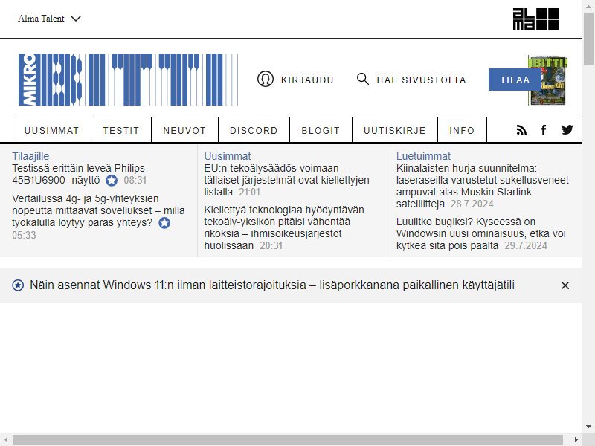Open the Luetuimmat column heading
This screenshot has height=446, width=595.
[x=423, y=156]
